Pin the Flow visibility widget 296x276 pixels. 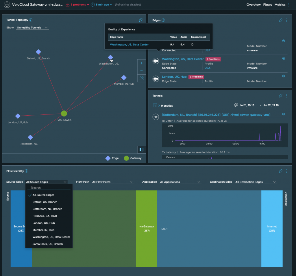(281, 171)
